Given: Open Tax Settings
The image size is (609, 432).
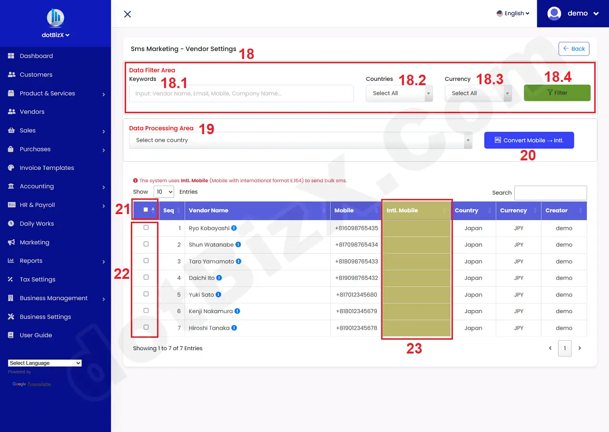Looking at the screenshot, I should pyautogui.click(x=37, y=279).
